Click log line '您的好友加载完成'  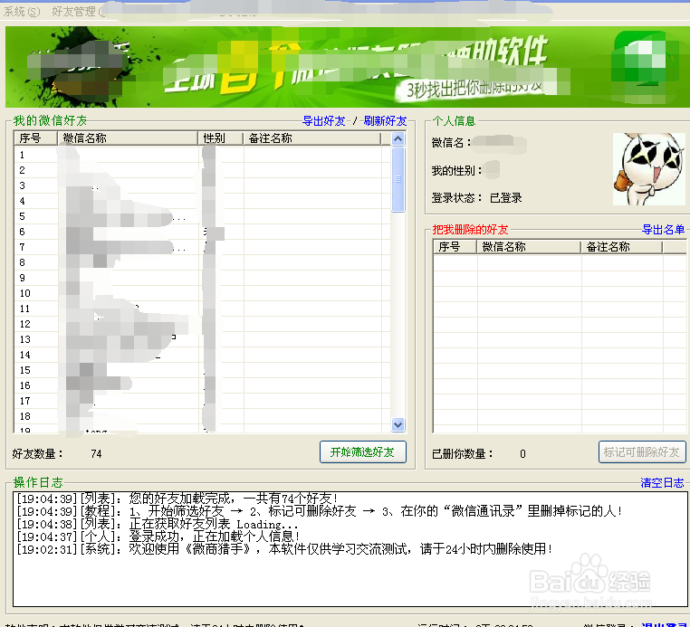coord(177,499)
